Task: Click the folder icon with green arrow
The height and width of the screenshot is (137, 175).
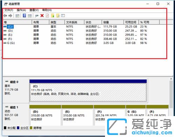Action: point(53,16)
